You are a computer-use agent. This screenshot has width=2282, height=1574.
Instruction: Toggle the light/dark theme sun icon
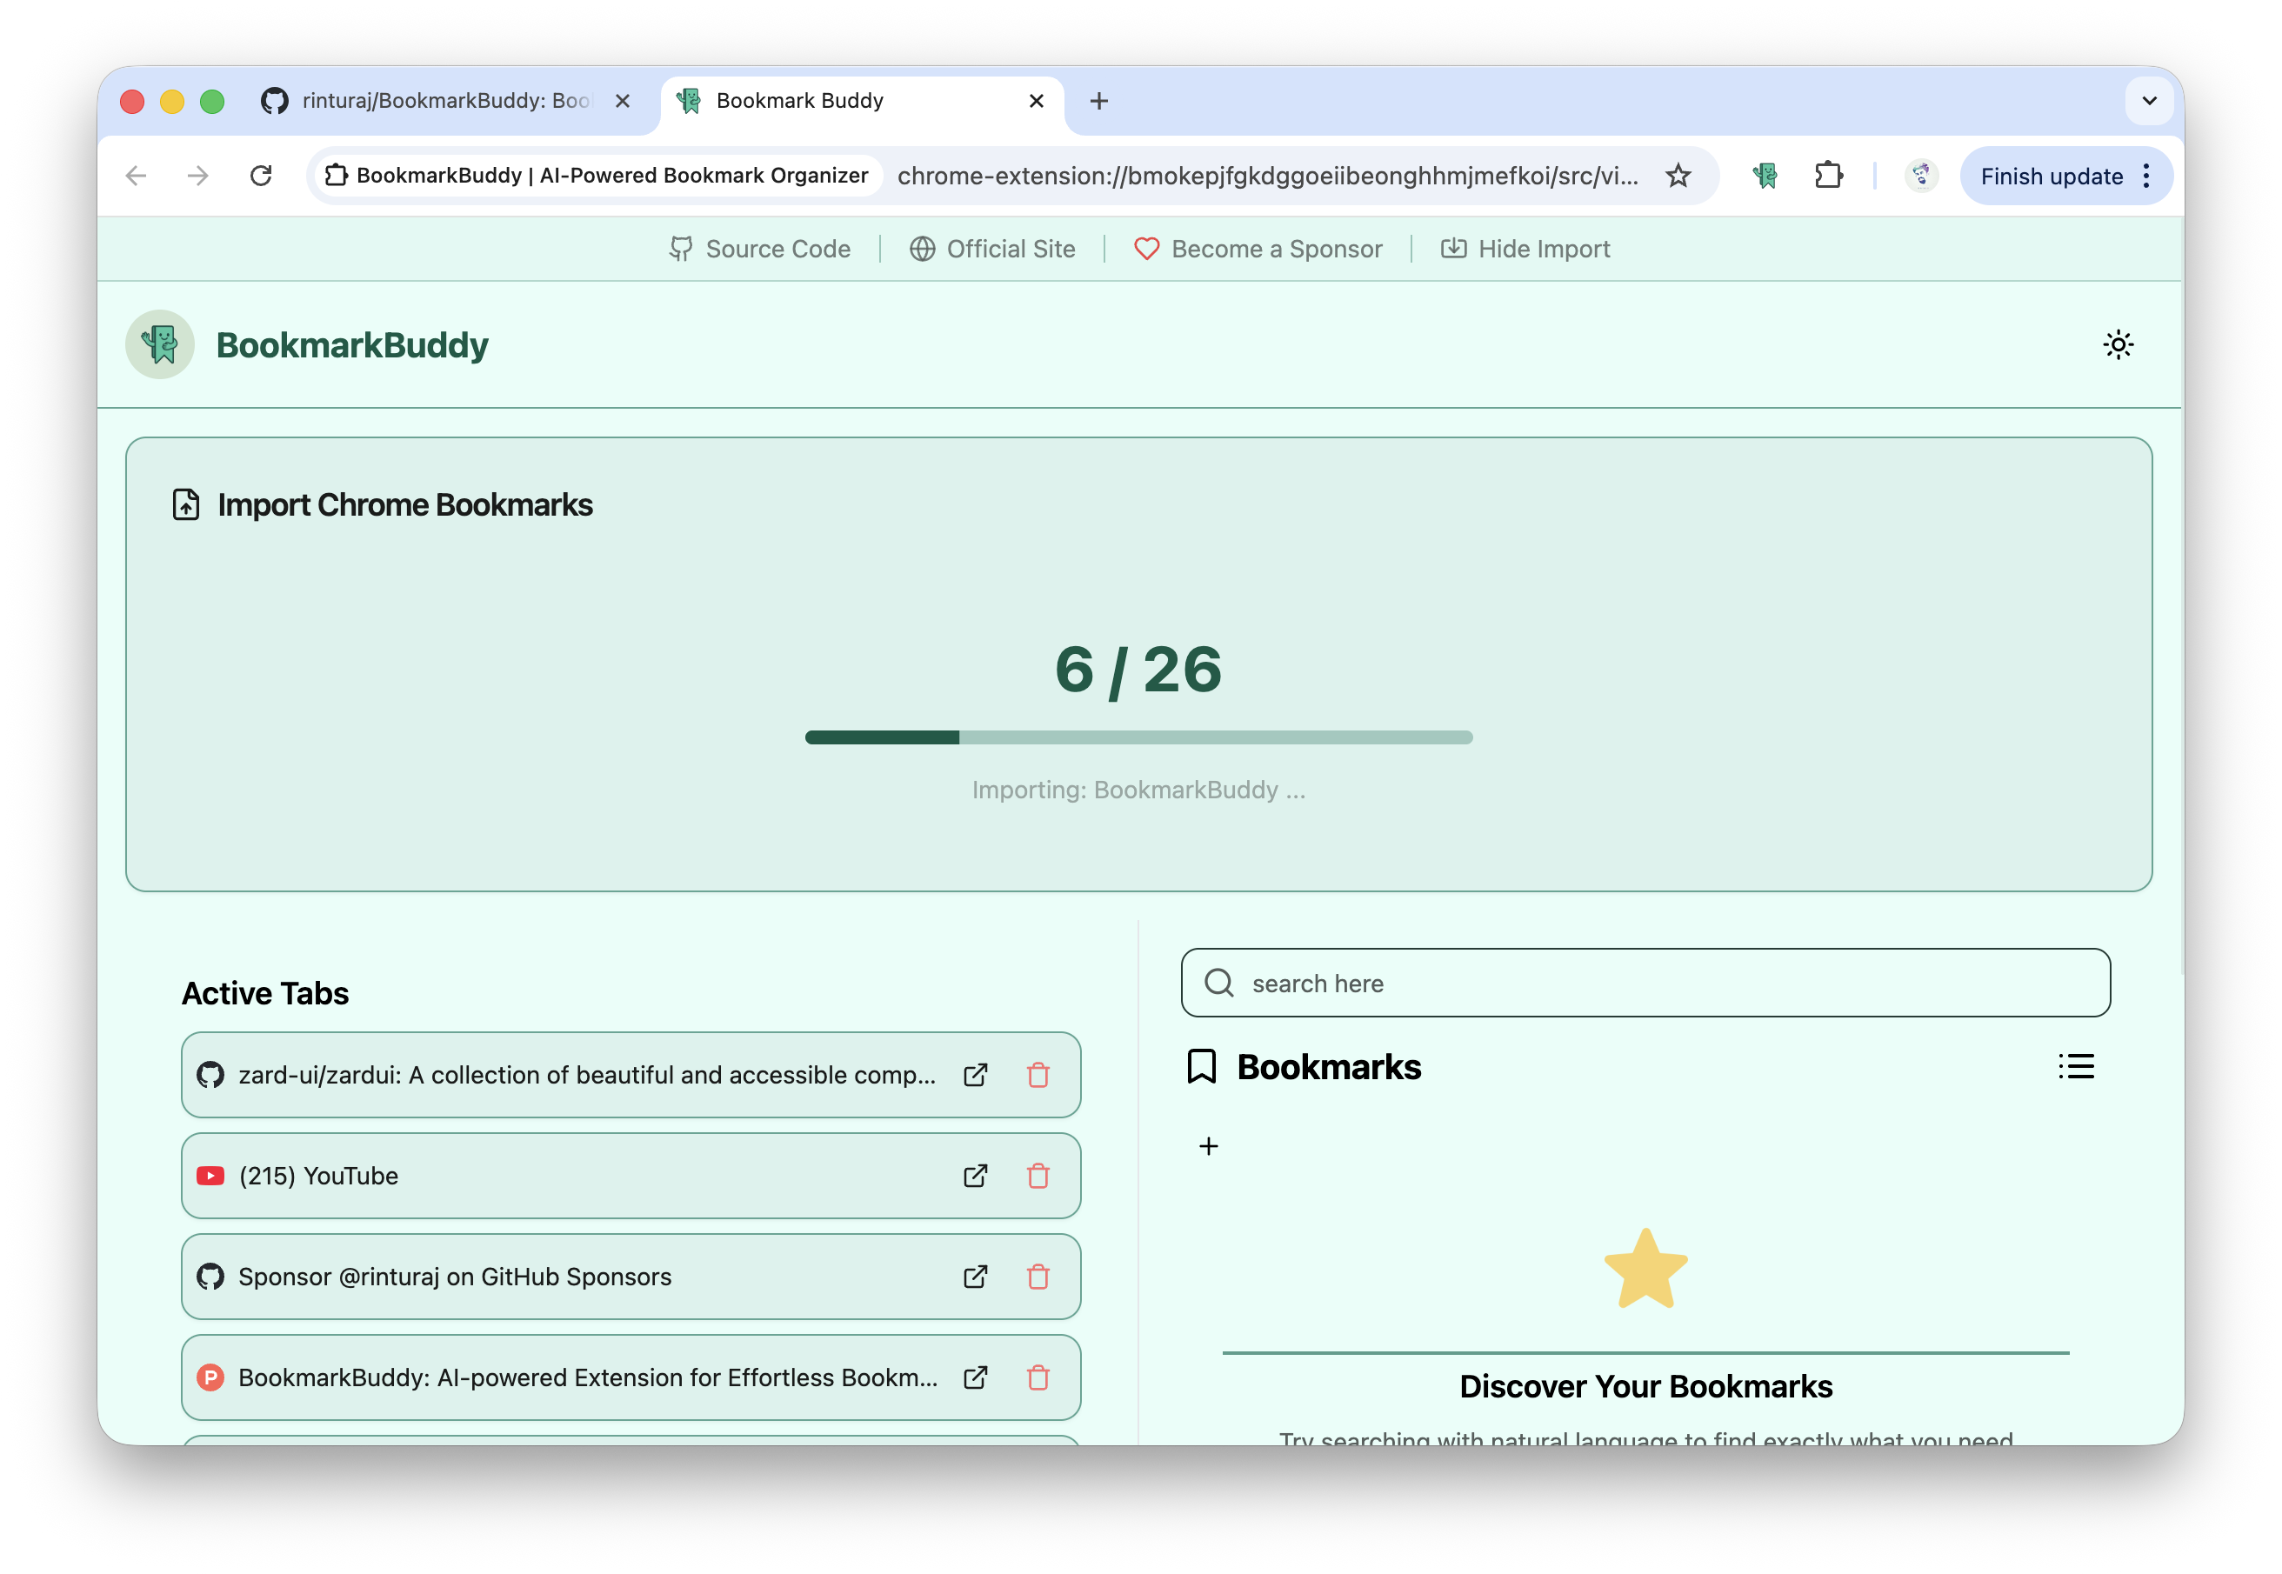point(2119,344)
